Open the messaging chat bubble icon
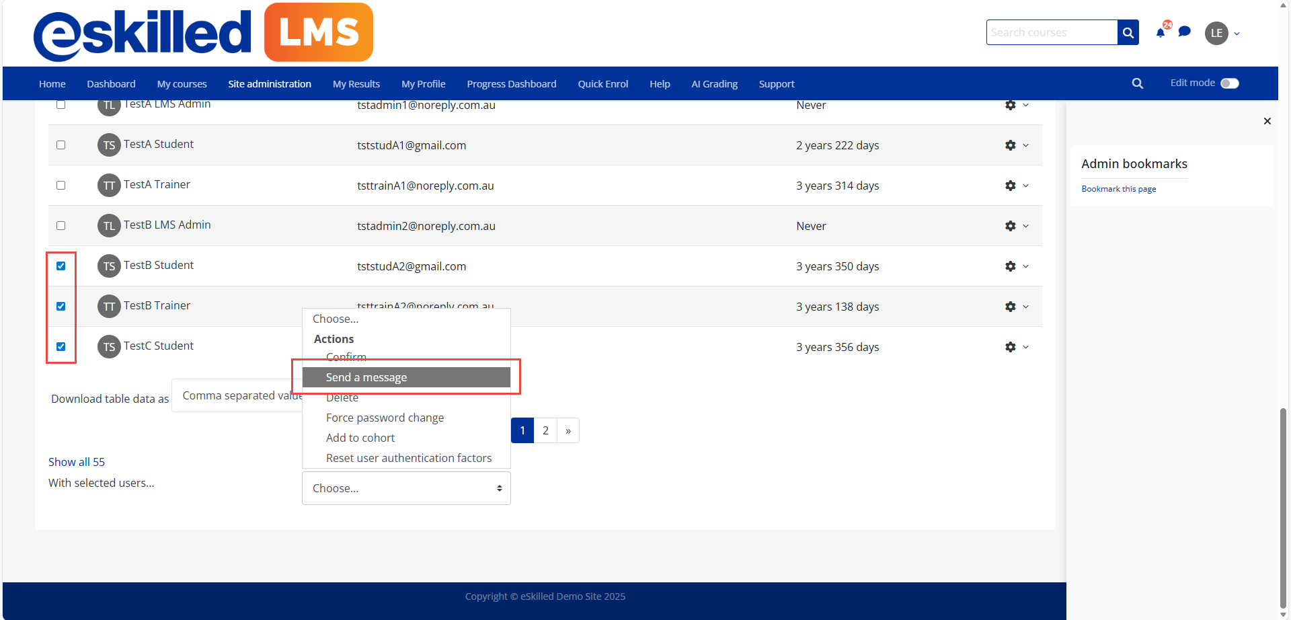This screenshot has height=620, width=1291. [x=1185, y=32]
